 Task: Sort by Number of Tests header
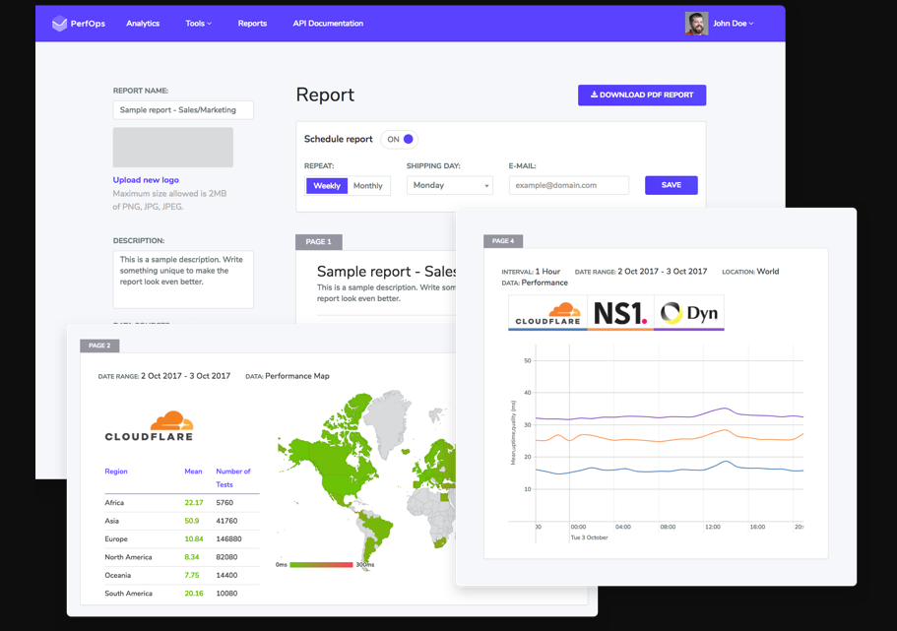[x=232, y=477]
